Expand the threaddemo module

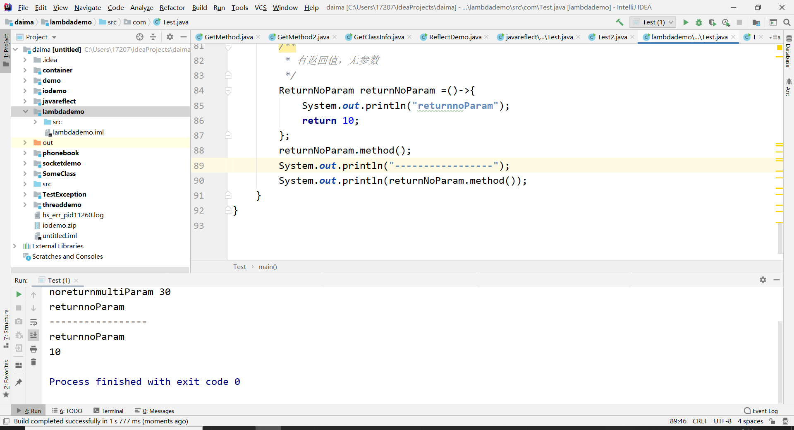(25, 205)
